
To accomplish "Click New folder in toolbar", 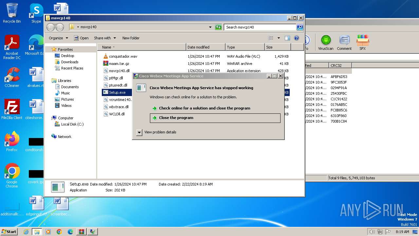I will tap(131, 38).
